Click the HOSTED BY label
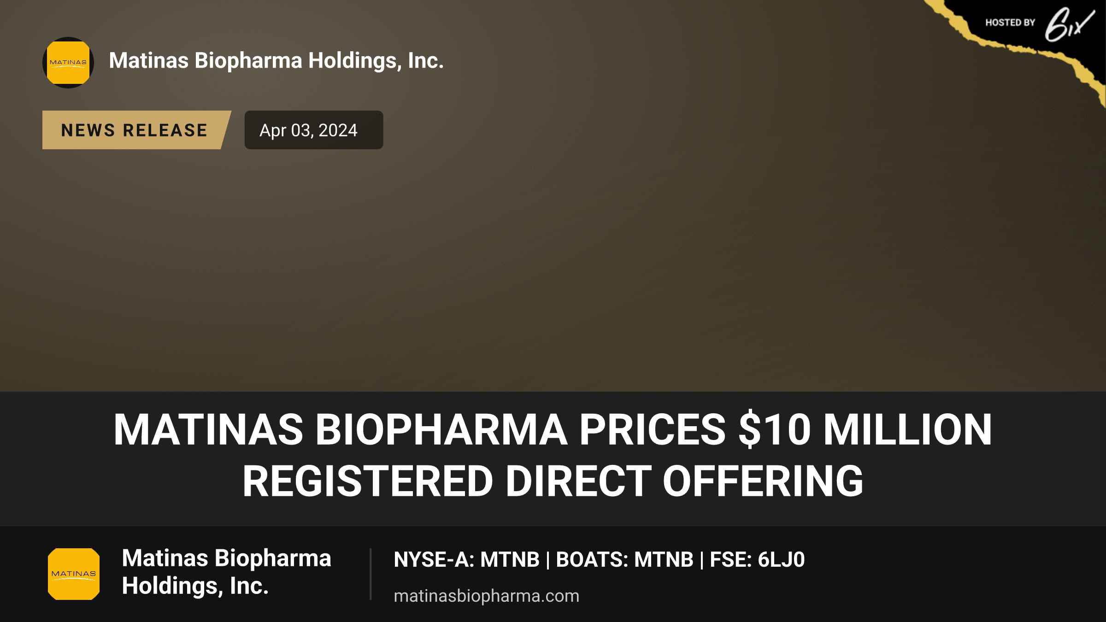Screen dimensions: 1106x622 click(x=1010, y=23)
